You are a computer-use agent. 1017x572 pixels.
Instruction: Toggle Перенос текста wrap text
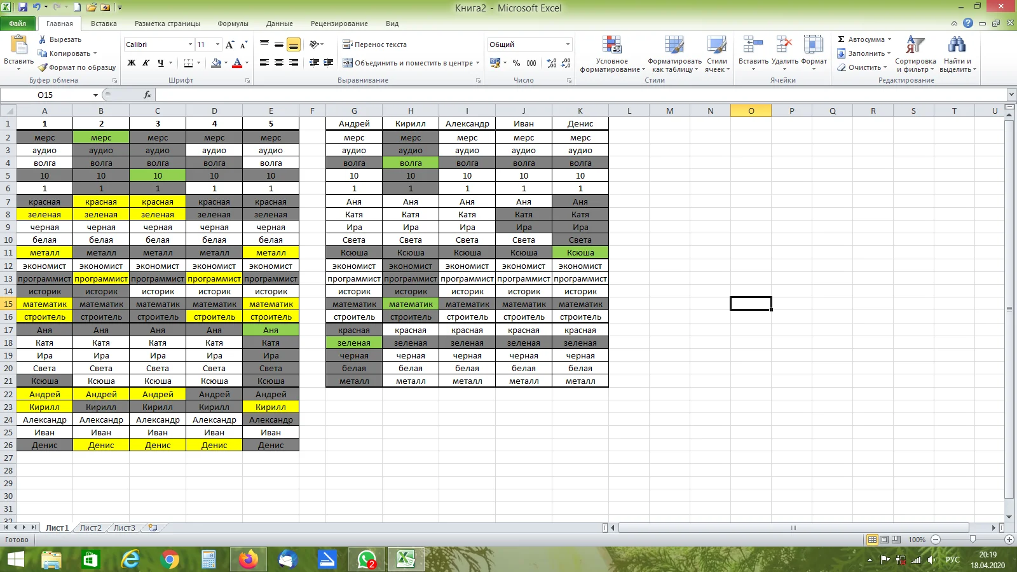[374, 44]
